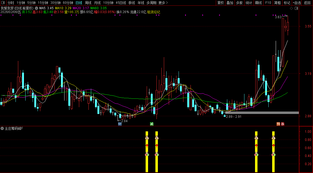This screenshot has height=173, width=313.
Task: Switch to the 周线 weekly period tab
Action: 88,3
